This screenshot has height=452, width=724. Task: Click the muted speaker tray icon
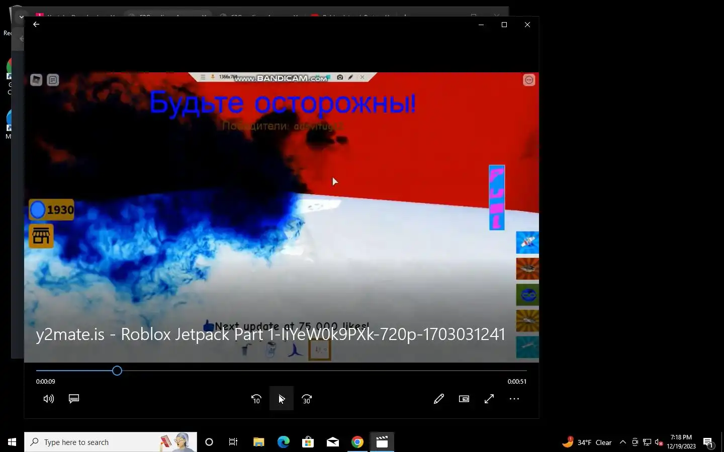point(659,442)
